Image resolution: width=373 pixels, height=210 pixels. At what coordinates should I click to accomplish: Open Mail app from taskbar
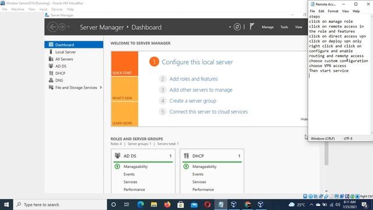[x=194, y=205]
